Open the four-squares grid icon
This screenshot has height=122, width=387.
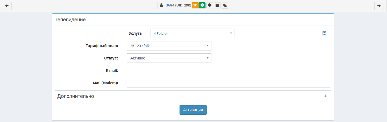(x=217, y=5)
